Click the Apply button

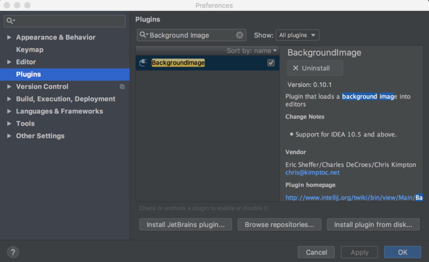pyautogui.click(x=359, y=252)
